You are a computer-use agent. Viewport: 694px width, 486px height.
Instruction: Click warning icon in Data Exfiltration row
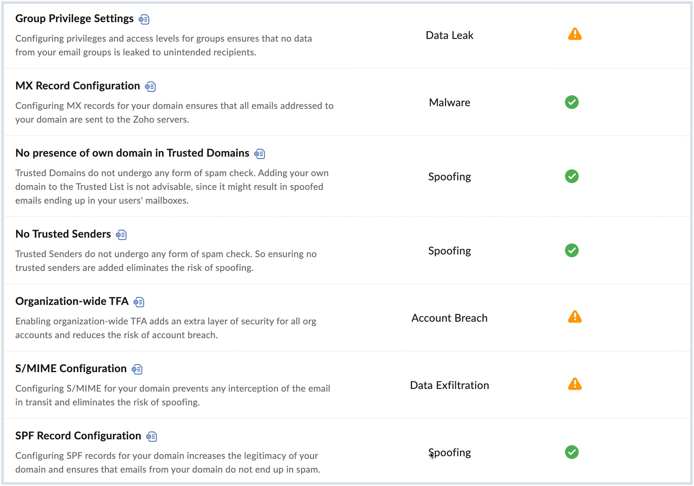click(575, 384)
